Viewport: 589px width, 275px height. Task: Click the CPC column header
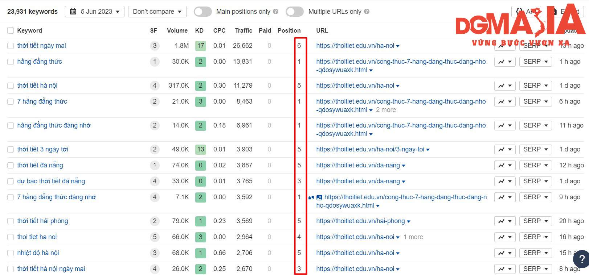point(219,30)
